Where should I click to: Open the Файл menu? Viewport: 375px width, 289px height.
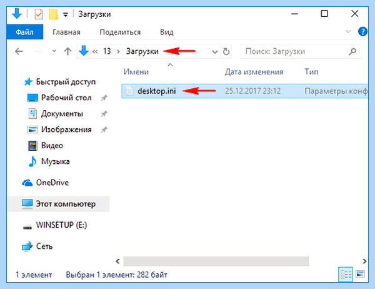click(25, 32)
